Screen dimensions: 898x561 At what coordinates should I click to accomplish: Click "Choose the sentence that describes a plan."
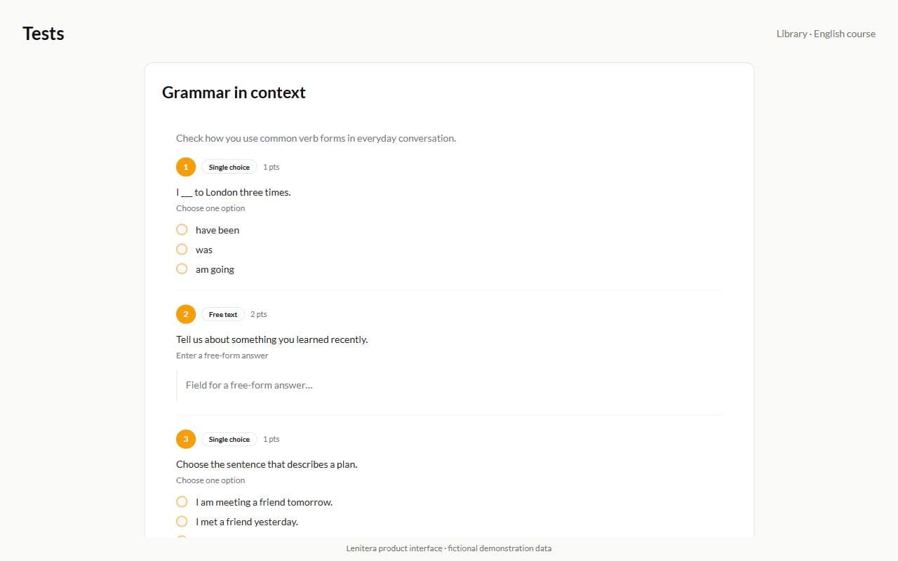tap(267, 464)
